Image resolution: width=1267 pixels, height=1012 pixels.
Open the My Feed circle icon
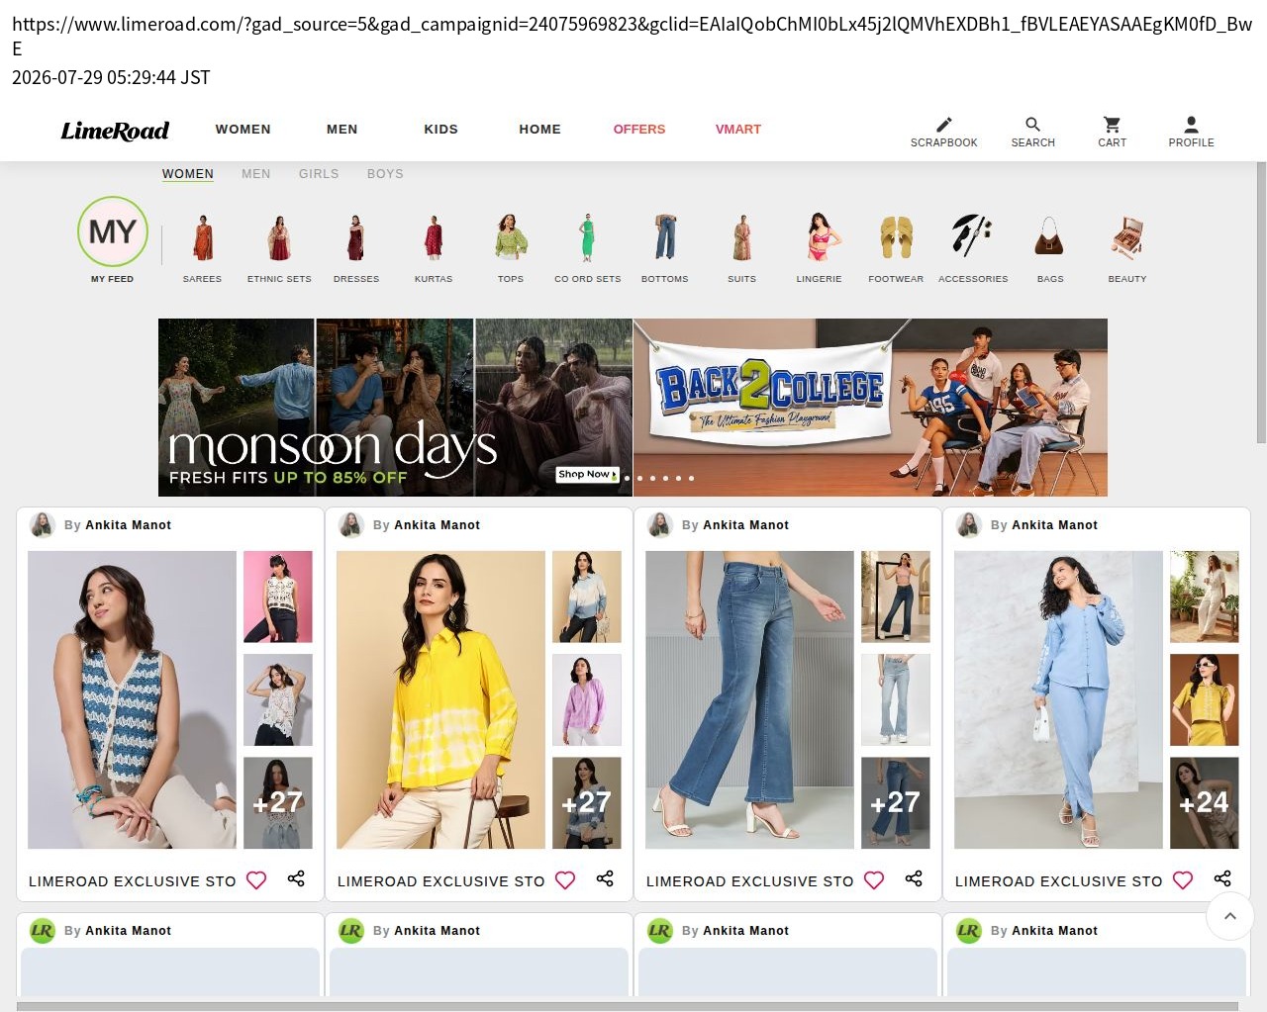tap(113, 231)
